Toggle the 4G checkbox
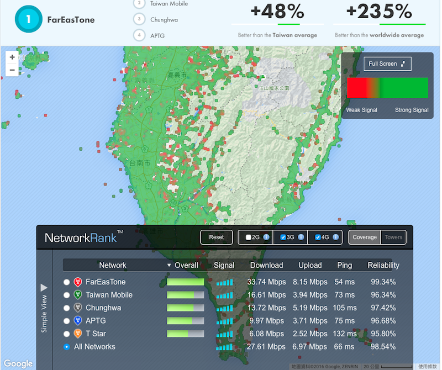Viewport: 442px width, 370px height. (x=318, y=237)
